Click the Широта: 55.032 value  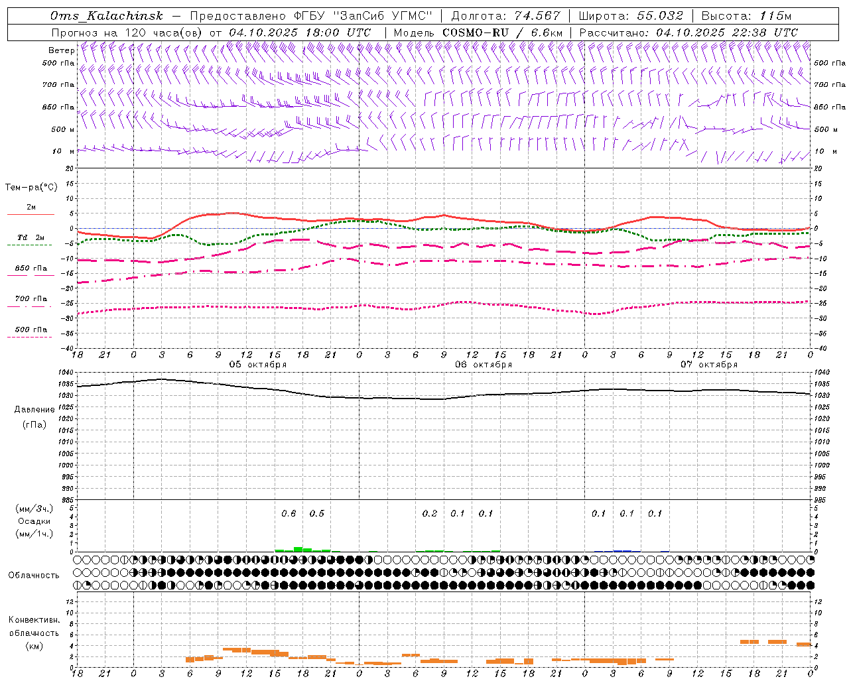[x=631, y=16]
